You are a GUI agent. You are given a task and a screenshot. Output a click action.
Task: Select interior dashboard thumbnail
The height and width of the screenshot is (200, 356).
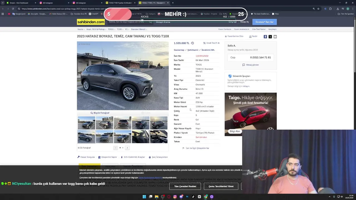(x=159, y=137)
